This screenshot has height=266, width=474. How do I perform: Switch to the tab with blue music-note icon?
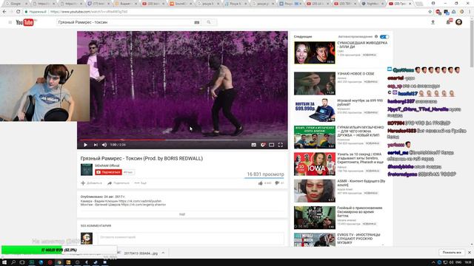[234, 4]
